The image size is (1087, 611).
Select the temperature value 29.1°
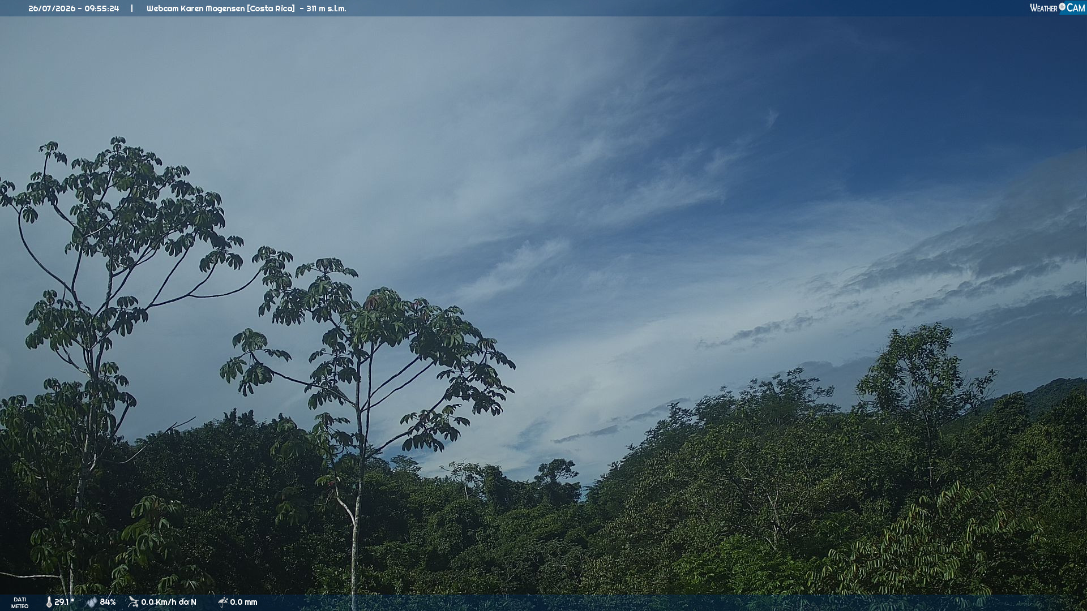point(64,602)
